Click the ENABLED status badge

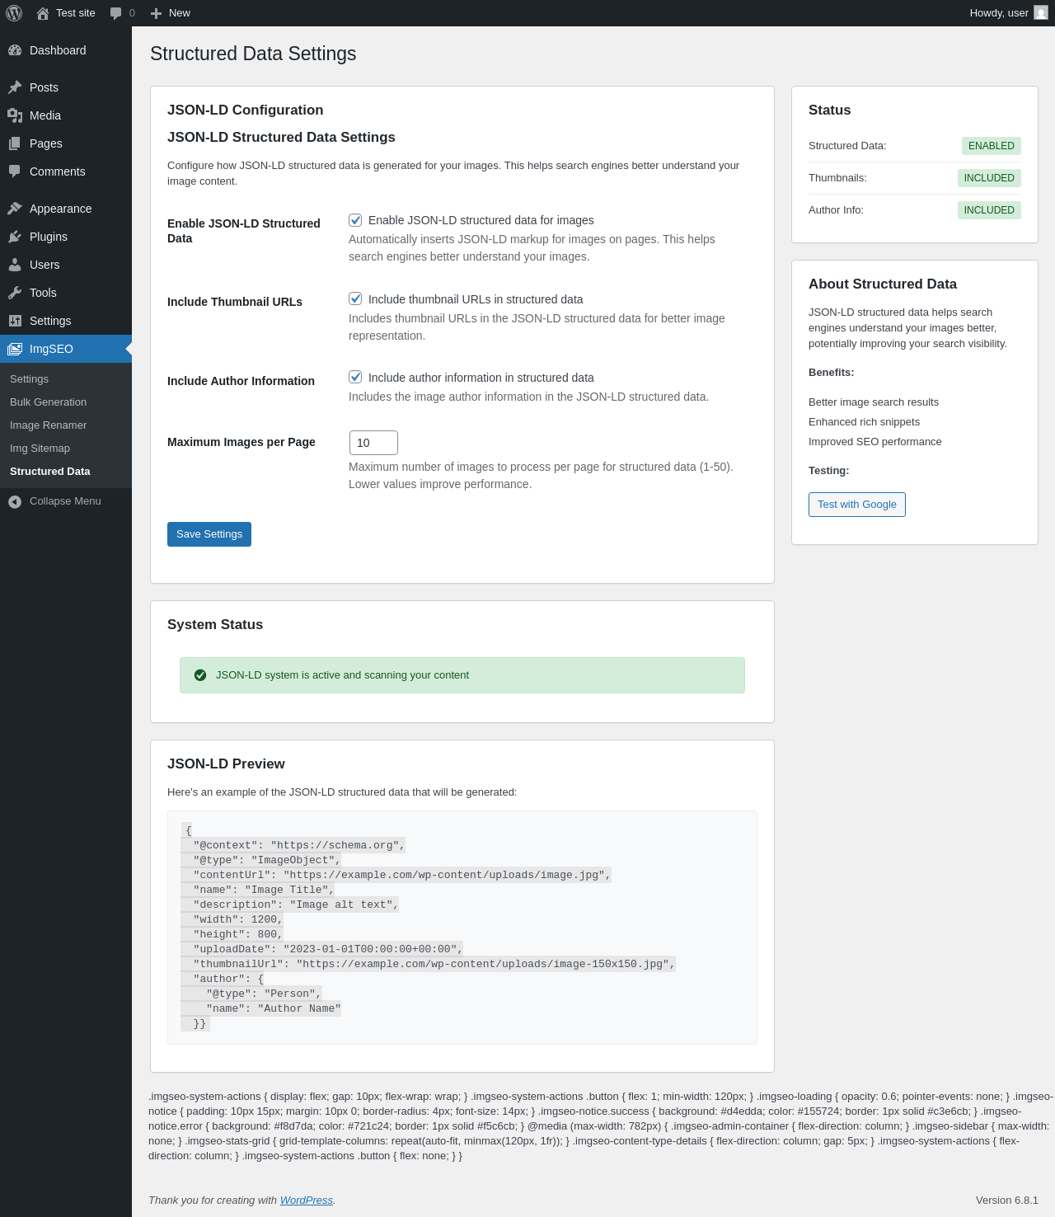992,146
